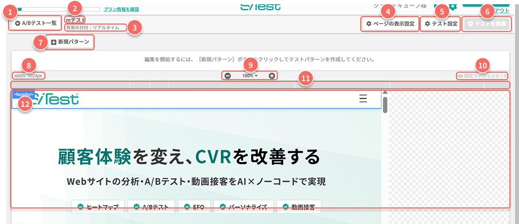The height and width of the screenshot is (224, 519).
Task: Click the 動画接客 chip
Action: (299, 207)
